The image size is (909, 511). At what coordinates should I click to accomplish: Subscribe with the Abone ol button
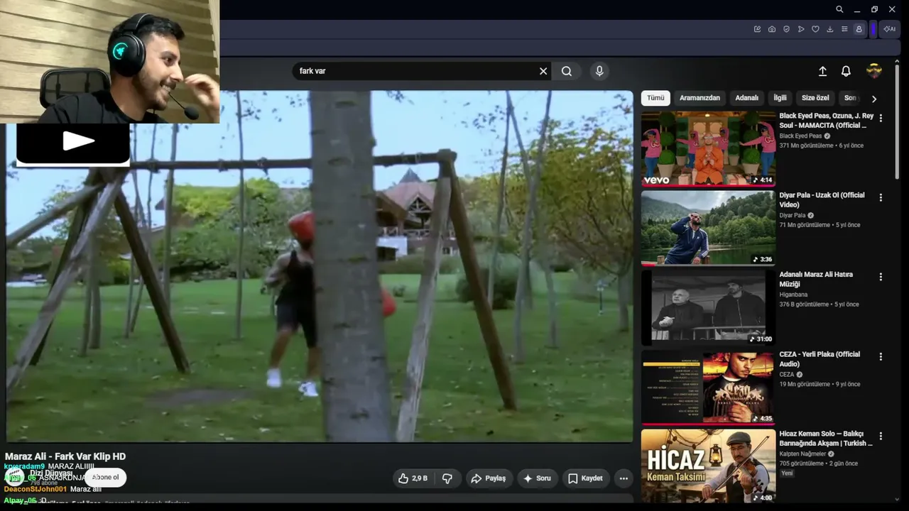click(x=106, y=478)
